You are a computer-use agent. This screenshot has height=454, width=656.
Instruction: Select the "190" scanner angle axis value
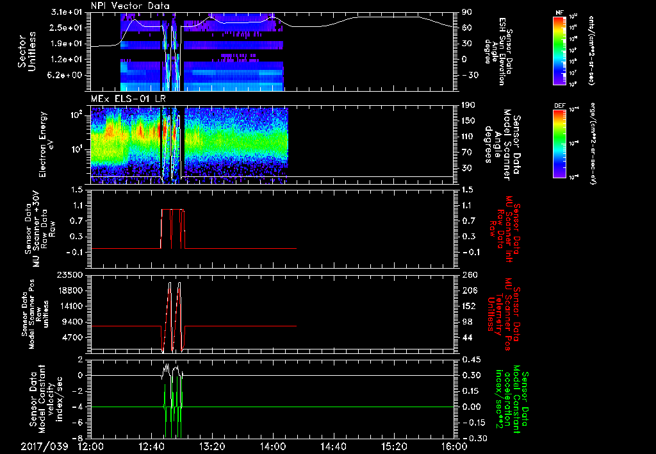(469, 105)
